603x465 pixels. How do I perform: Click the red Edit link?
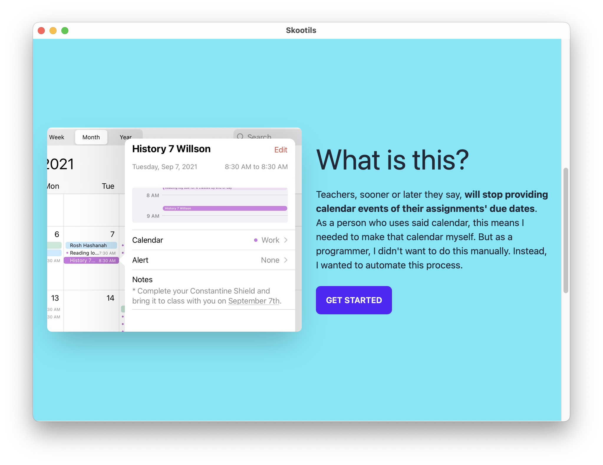(x=281, y=150)
